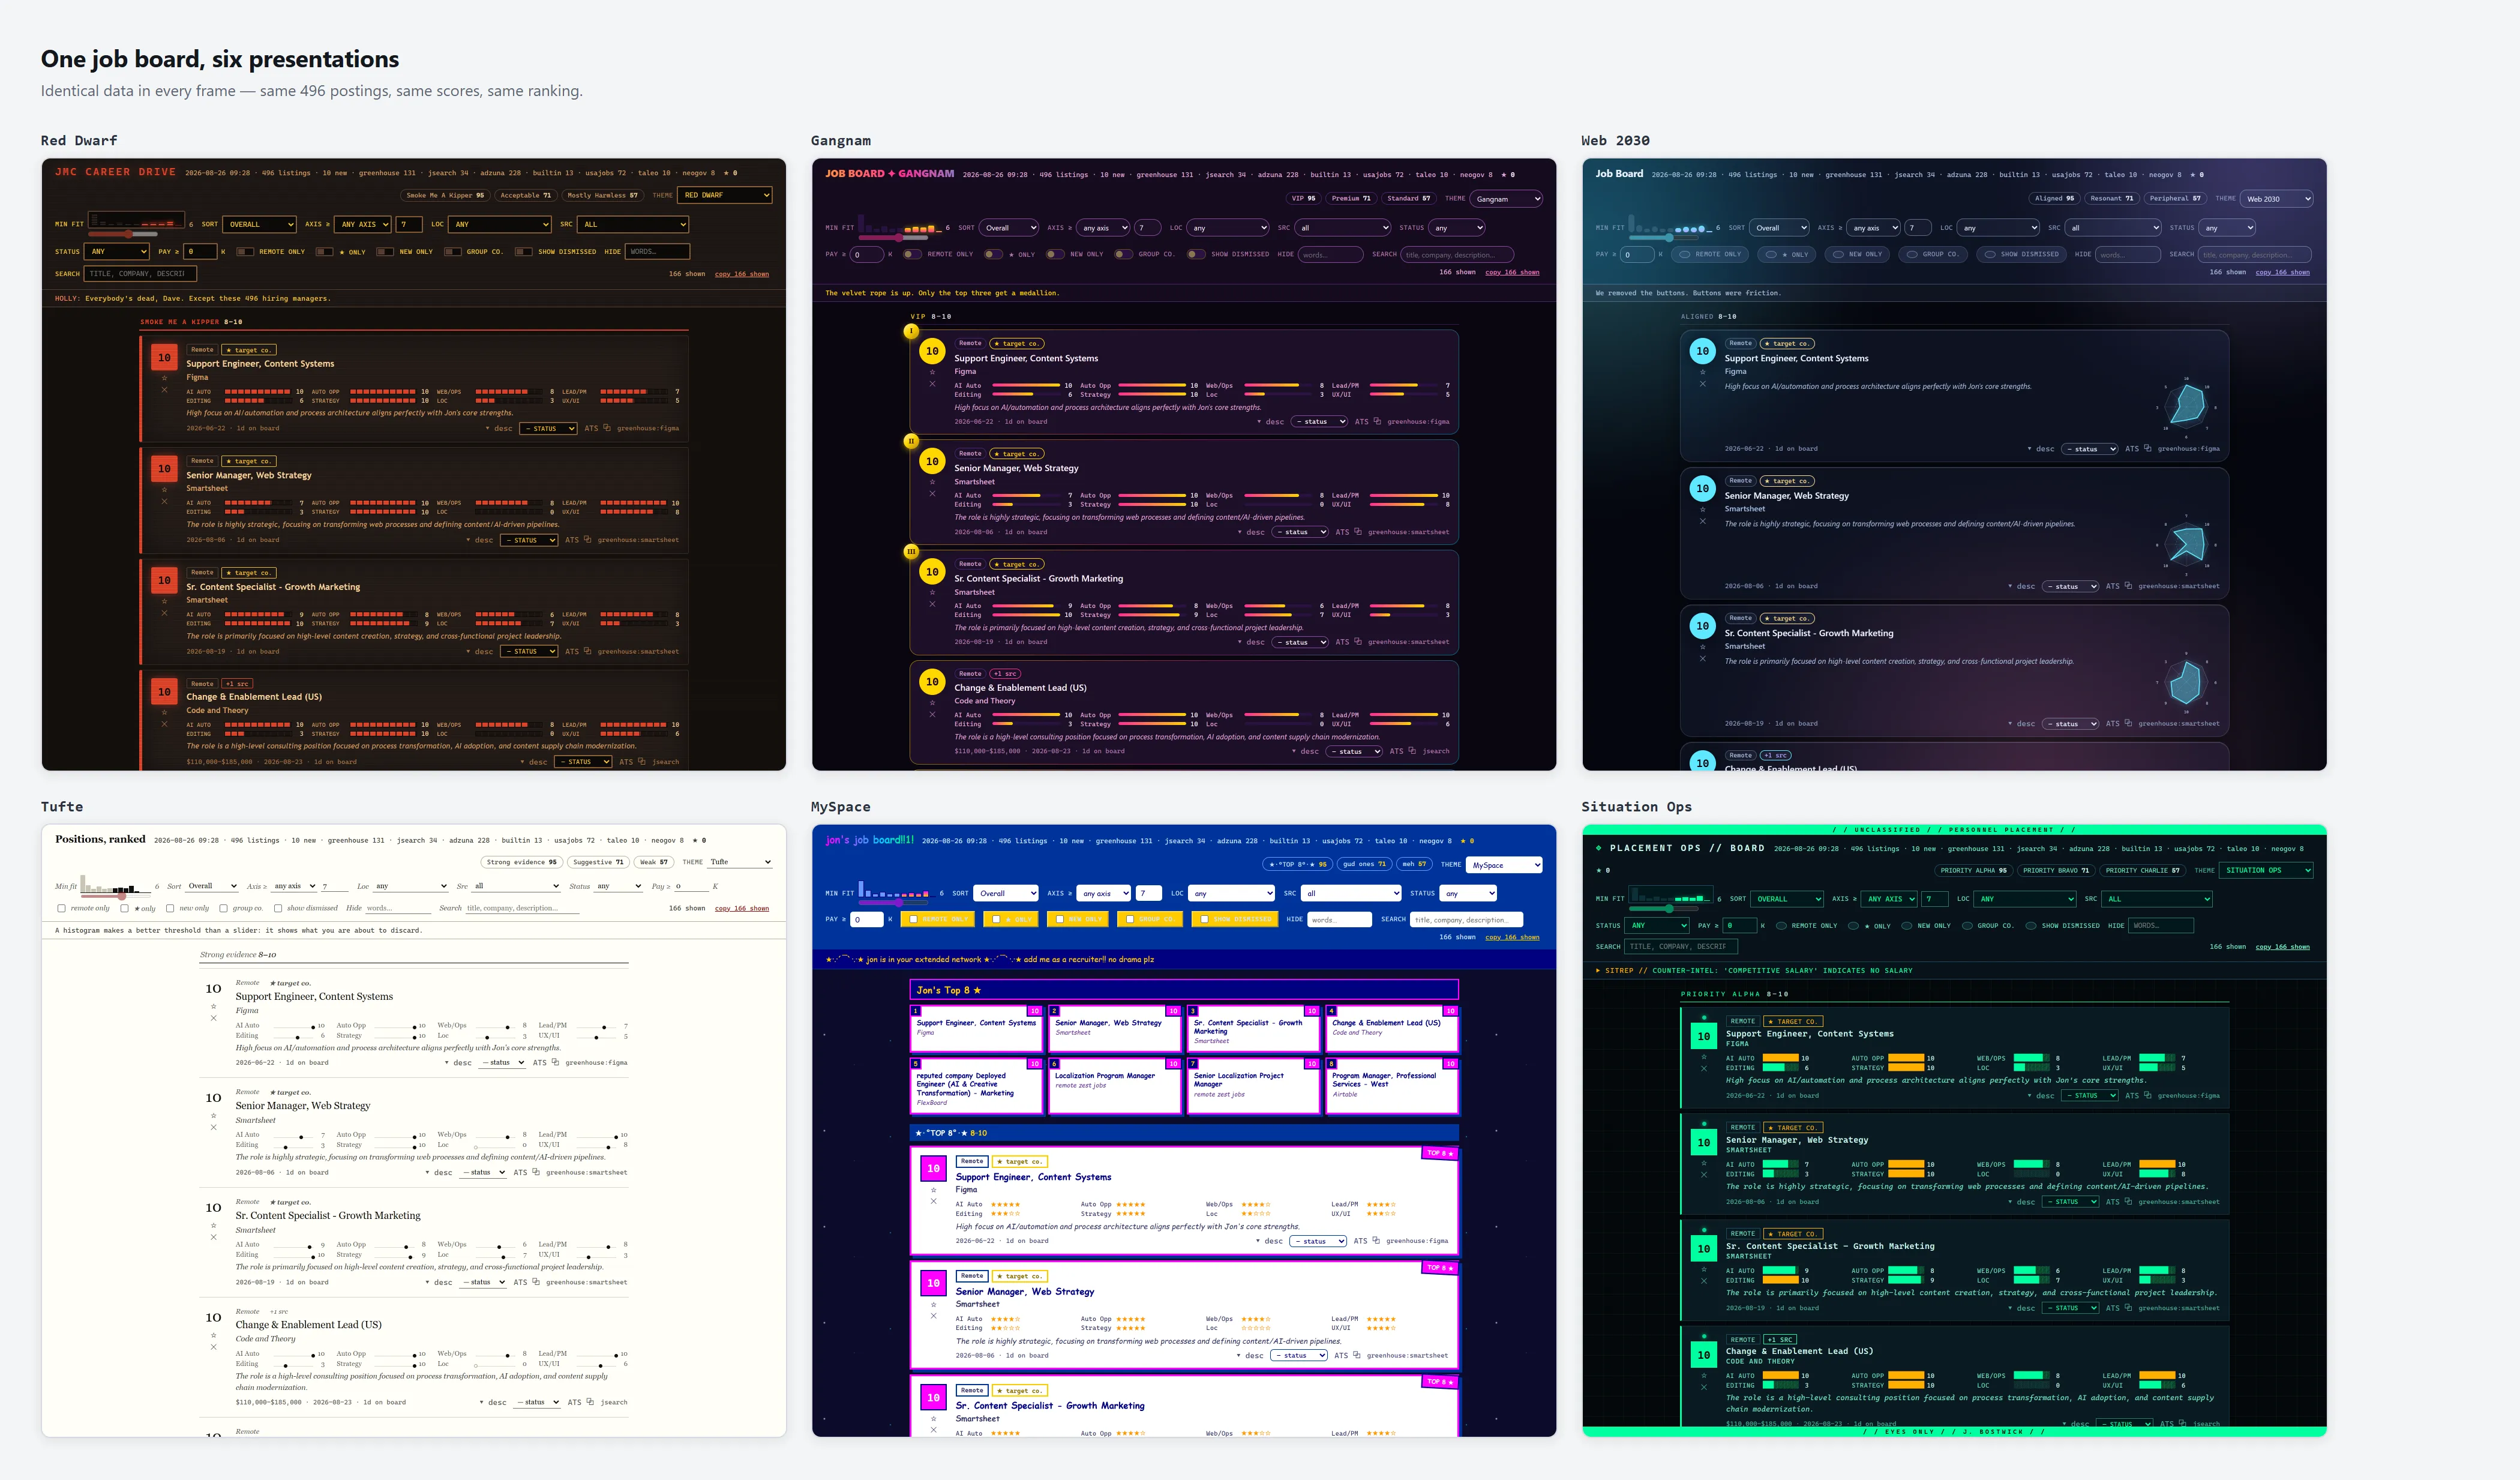Open Status filter dropdown in MySpace header
The height and width of the screenshot is (1480, 2520).
(1469, 893)
